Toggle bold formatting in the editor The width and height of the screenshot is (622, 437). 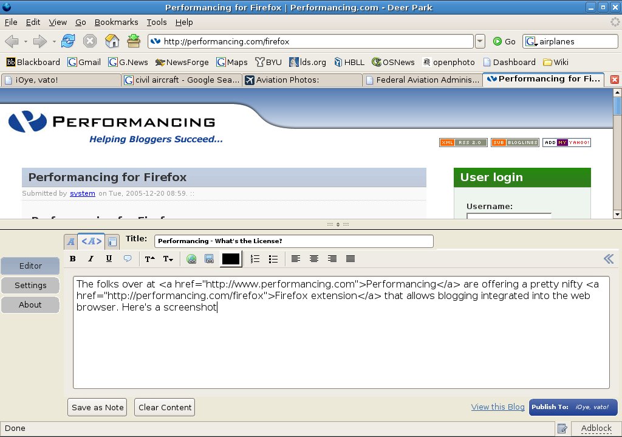[x=73, y=259]
